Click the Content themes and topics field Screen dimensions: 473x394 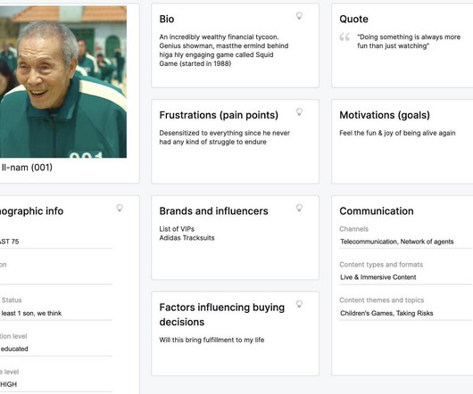[x=405, y=313]
